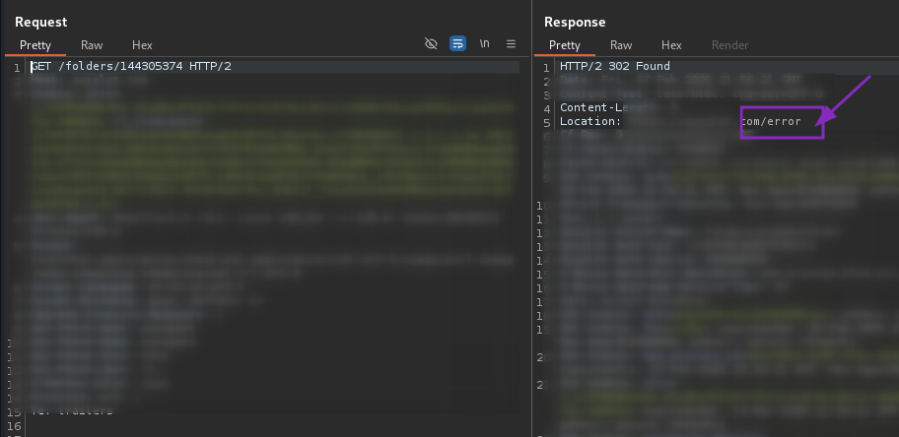Viewport: 899px width, 437px height.
Task: Switch to the Raw tab in Request
Action: pyautogui.click(x=92, y=45)
